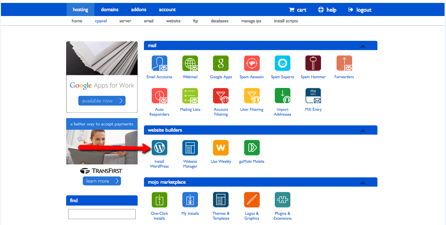The width and height of the screenshot is (446, 225).
Task: Open the install scripts submenu item
Action: point(286,21)
